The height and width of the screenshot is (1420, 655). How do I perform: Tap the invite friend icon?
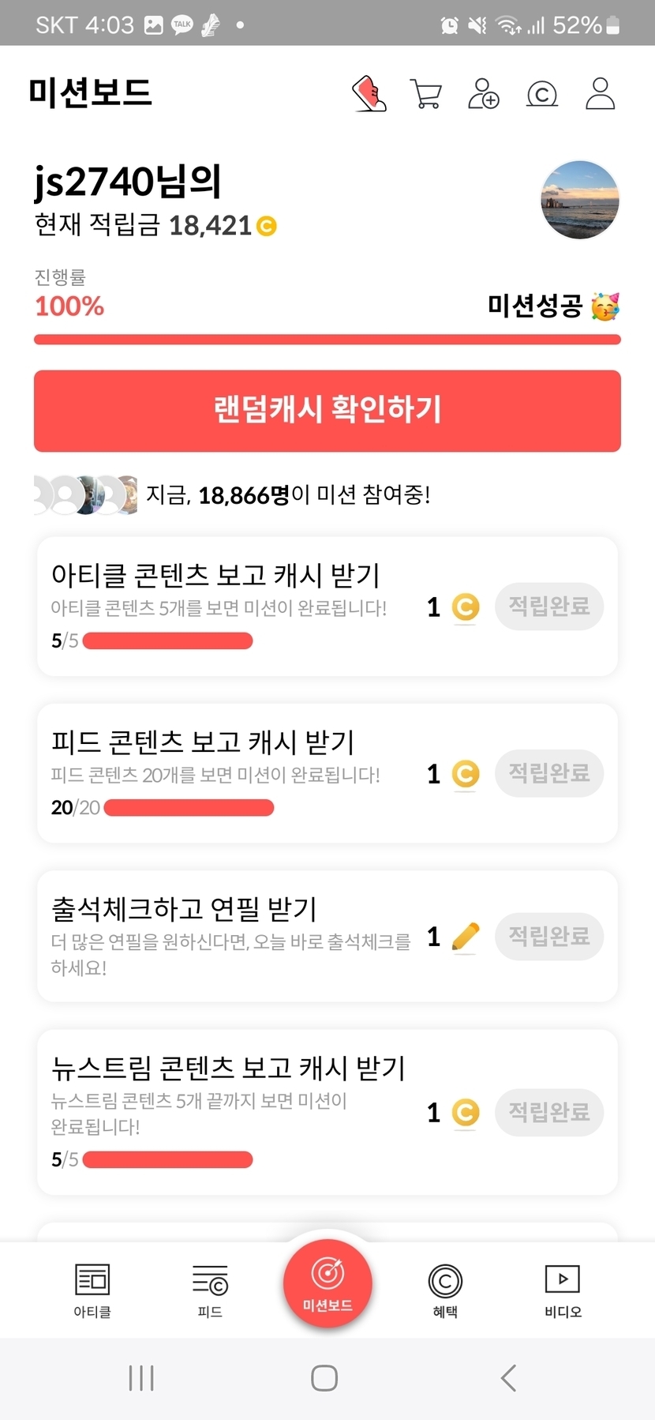[484, 94]
